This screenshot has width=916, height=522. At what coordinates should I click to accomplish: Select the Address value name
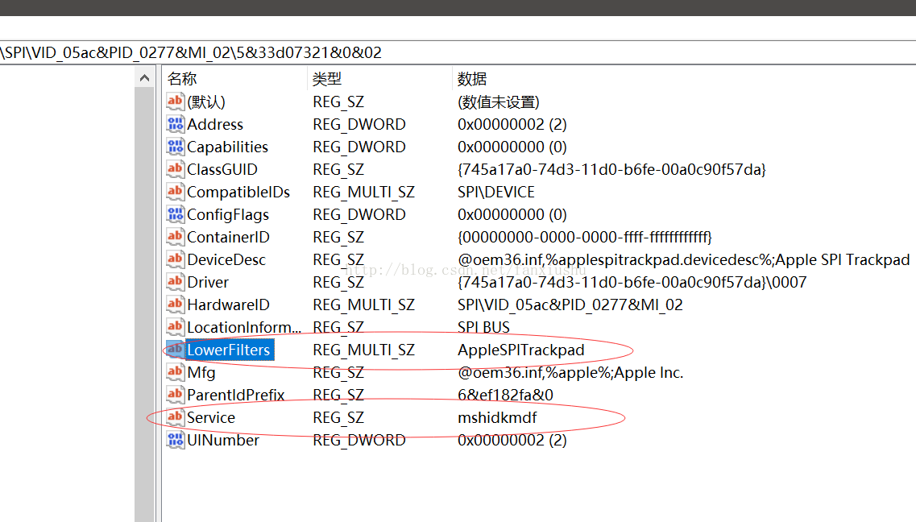pos(215,124)
